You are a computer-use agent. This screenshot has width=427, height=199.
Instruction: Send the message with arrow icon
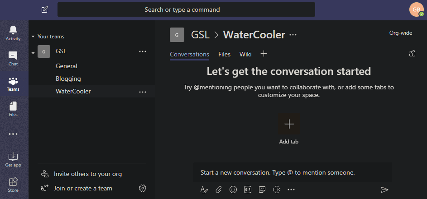click(x=384, y=190)
